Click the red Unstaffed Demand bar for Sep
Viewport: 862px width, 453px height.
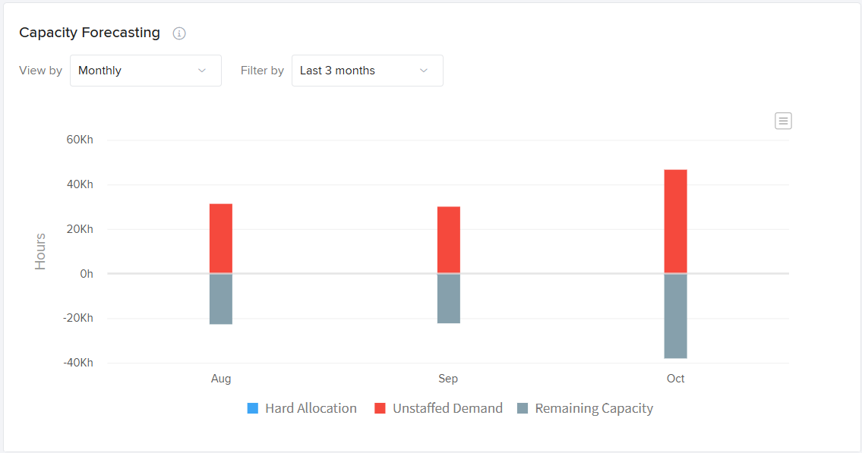click(x=448, y=239)
